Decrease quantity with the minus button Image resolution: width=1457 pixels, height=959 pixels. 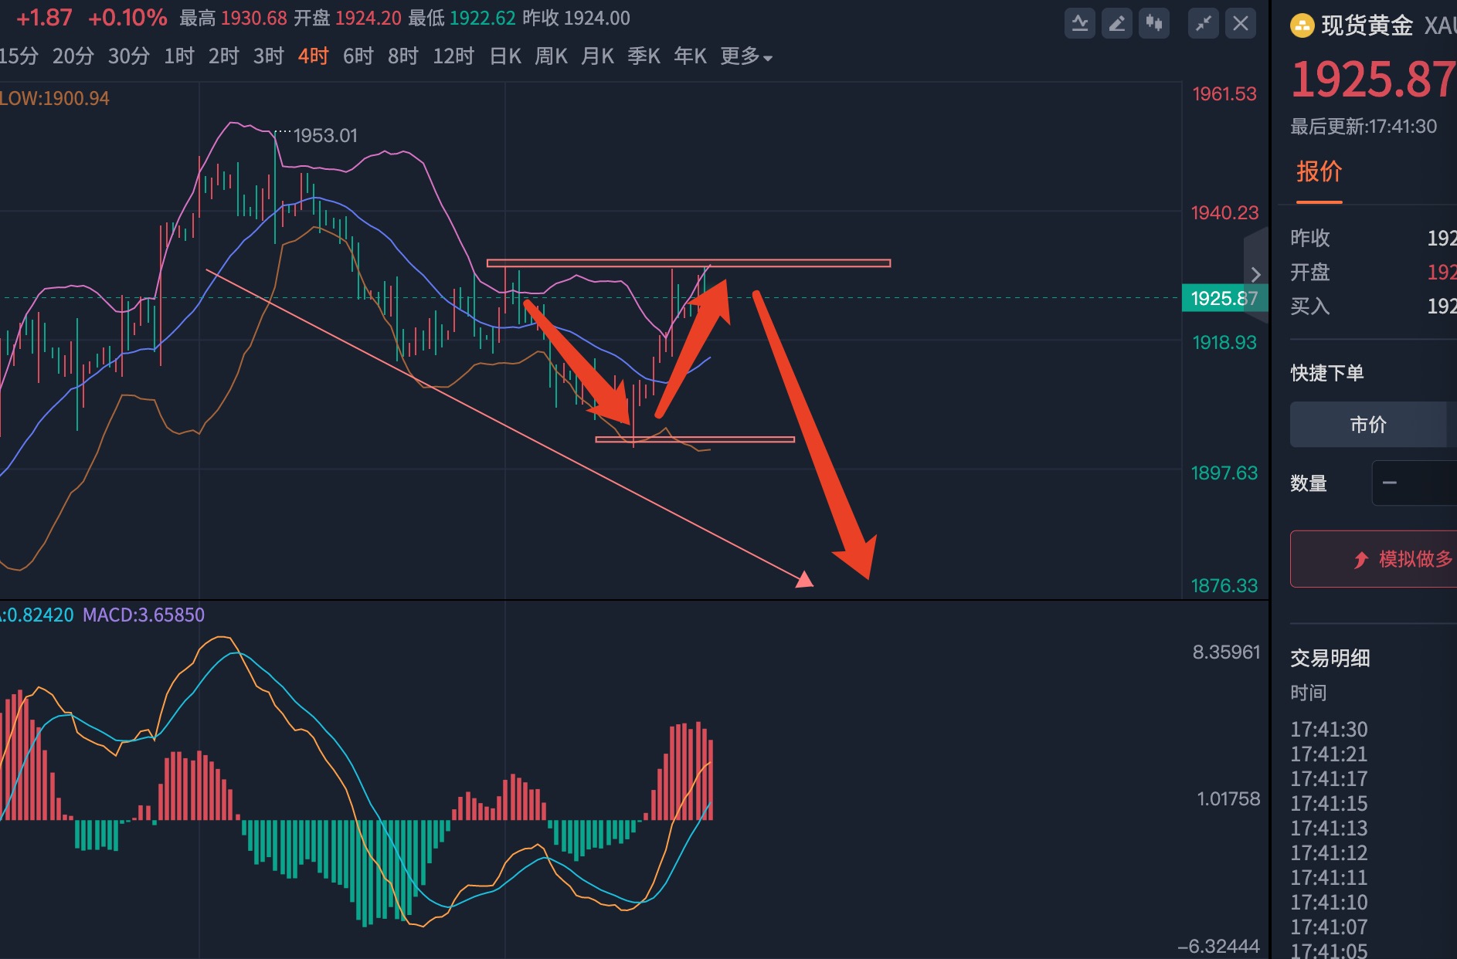(x=1390, y=483)
